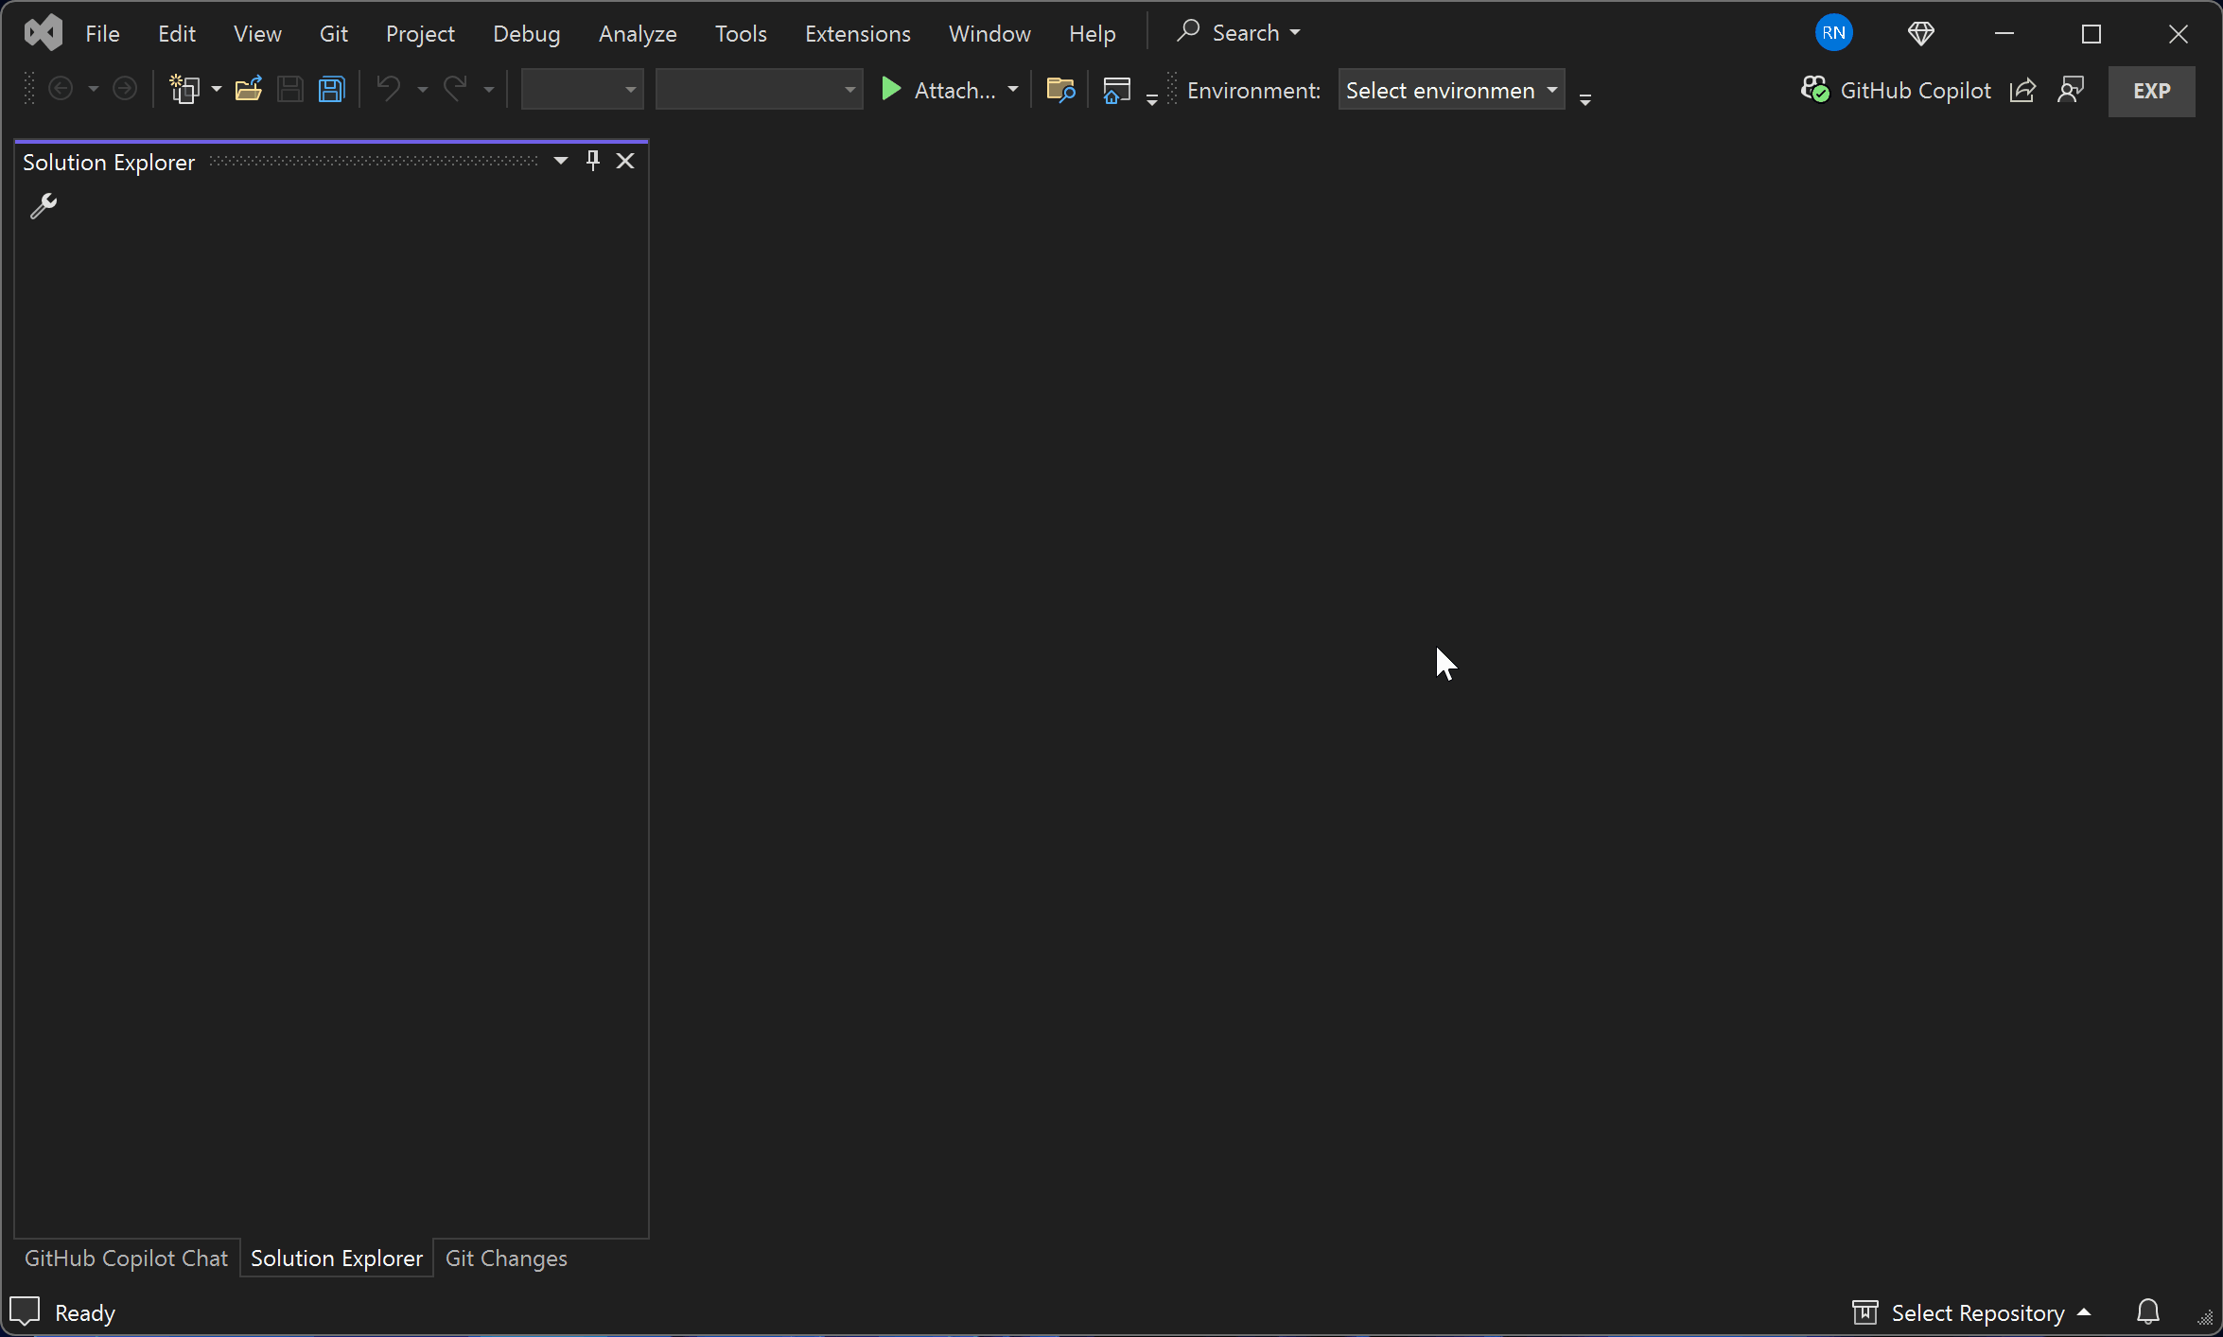Open Solution Explorer window position options chevron
2223x1337 pixels.
tap(560, 160)
